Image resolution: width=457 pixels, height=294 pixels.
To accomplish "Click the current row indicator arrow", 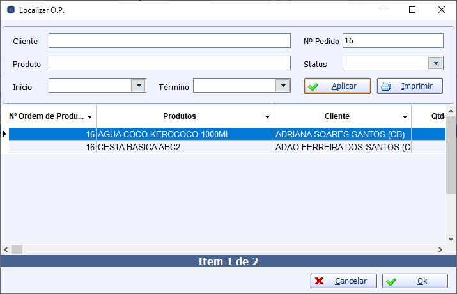I will 4,134.
